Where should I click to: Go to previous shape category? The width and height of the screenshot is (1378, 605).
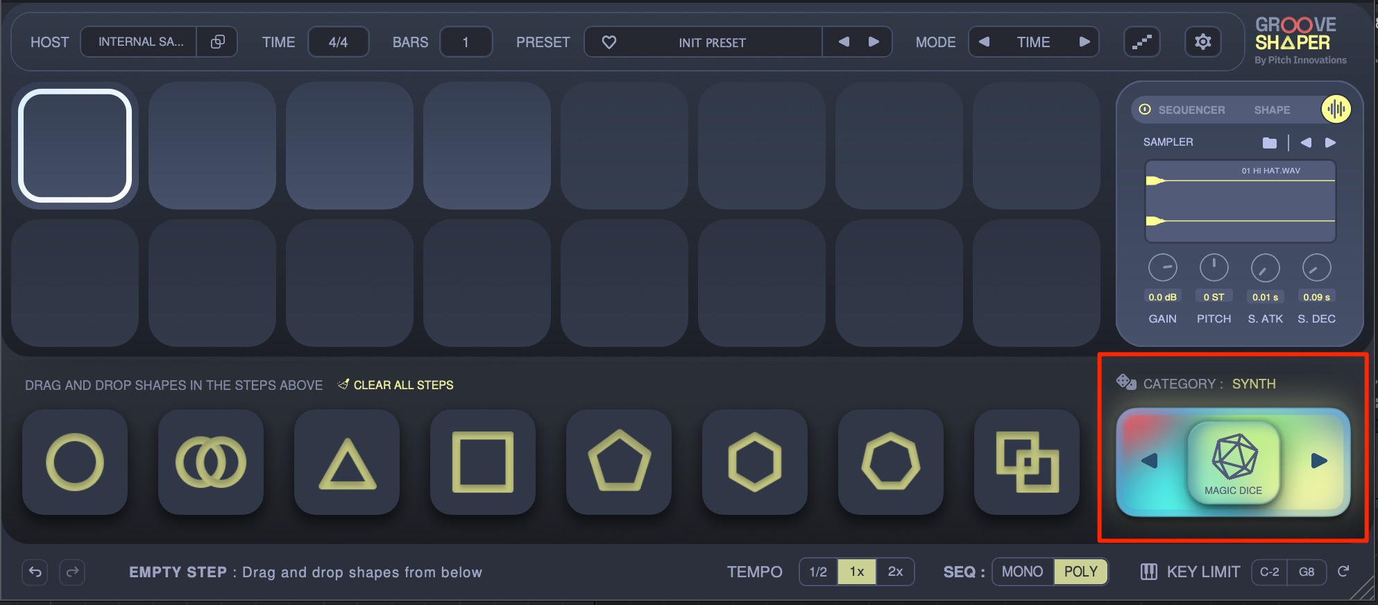click(1150, 461)
